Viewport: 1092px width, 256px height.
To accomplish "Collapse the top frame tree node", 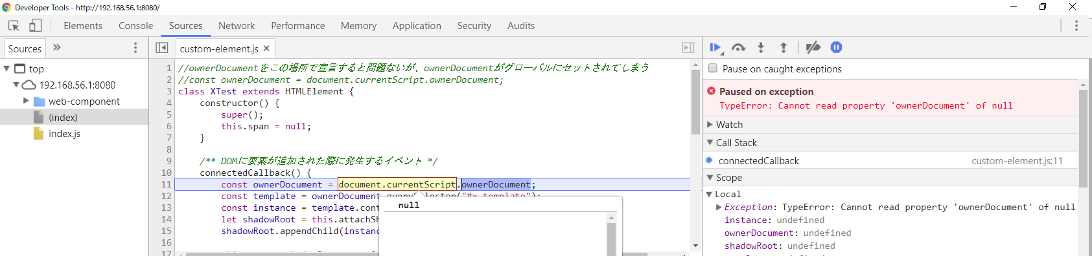I will click(x=6, y=69).
